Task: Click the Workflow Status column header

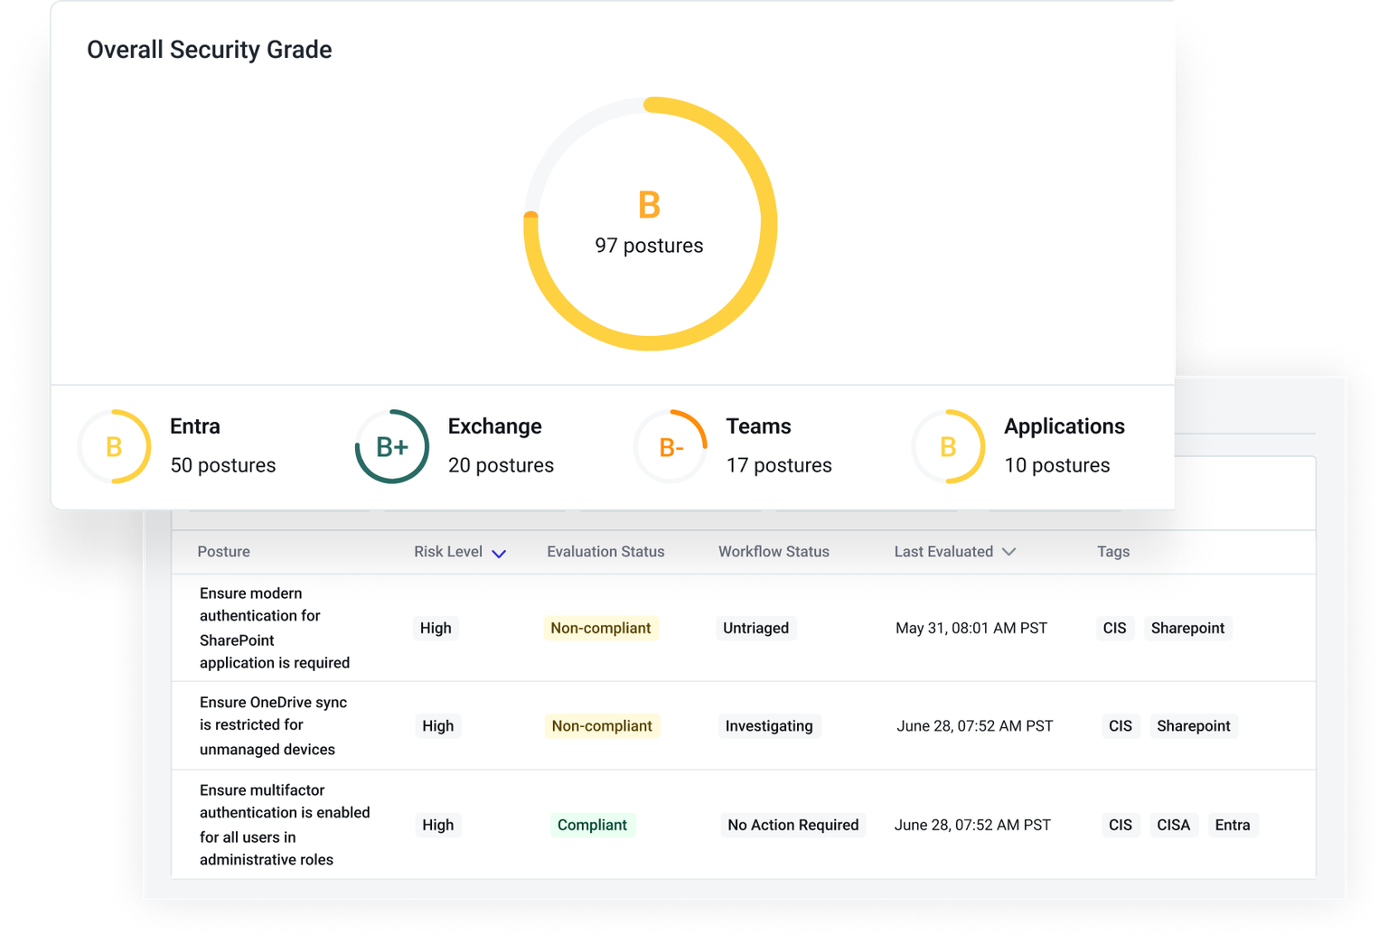Action: pyautogui.click(x=774, y=552)
